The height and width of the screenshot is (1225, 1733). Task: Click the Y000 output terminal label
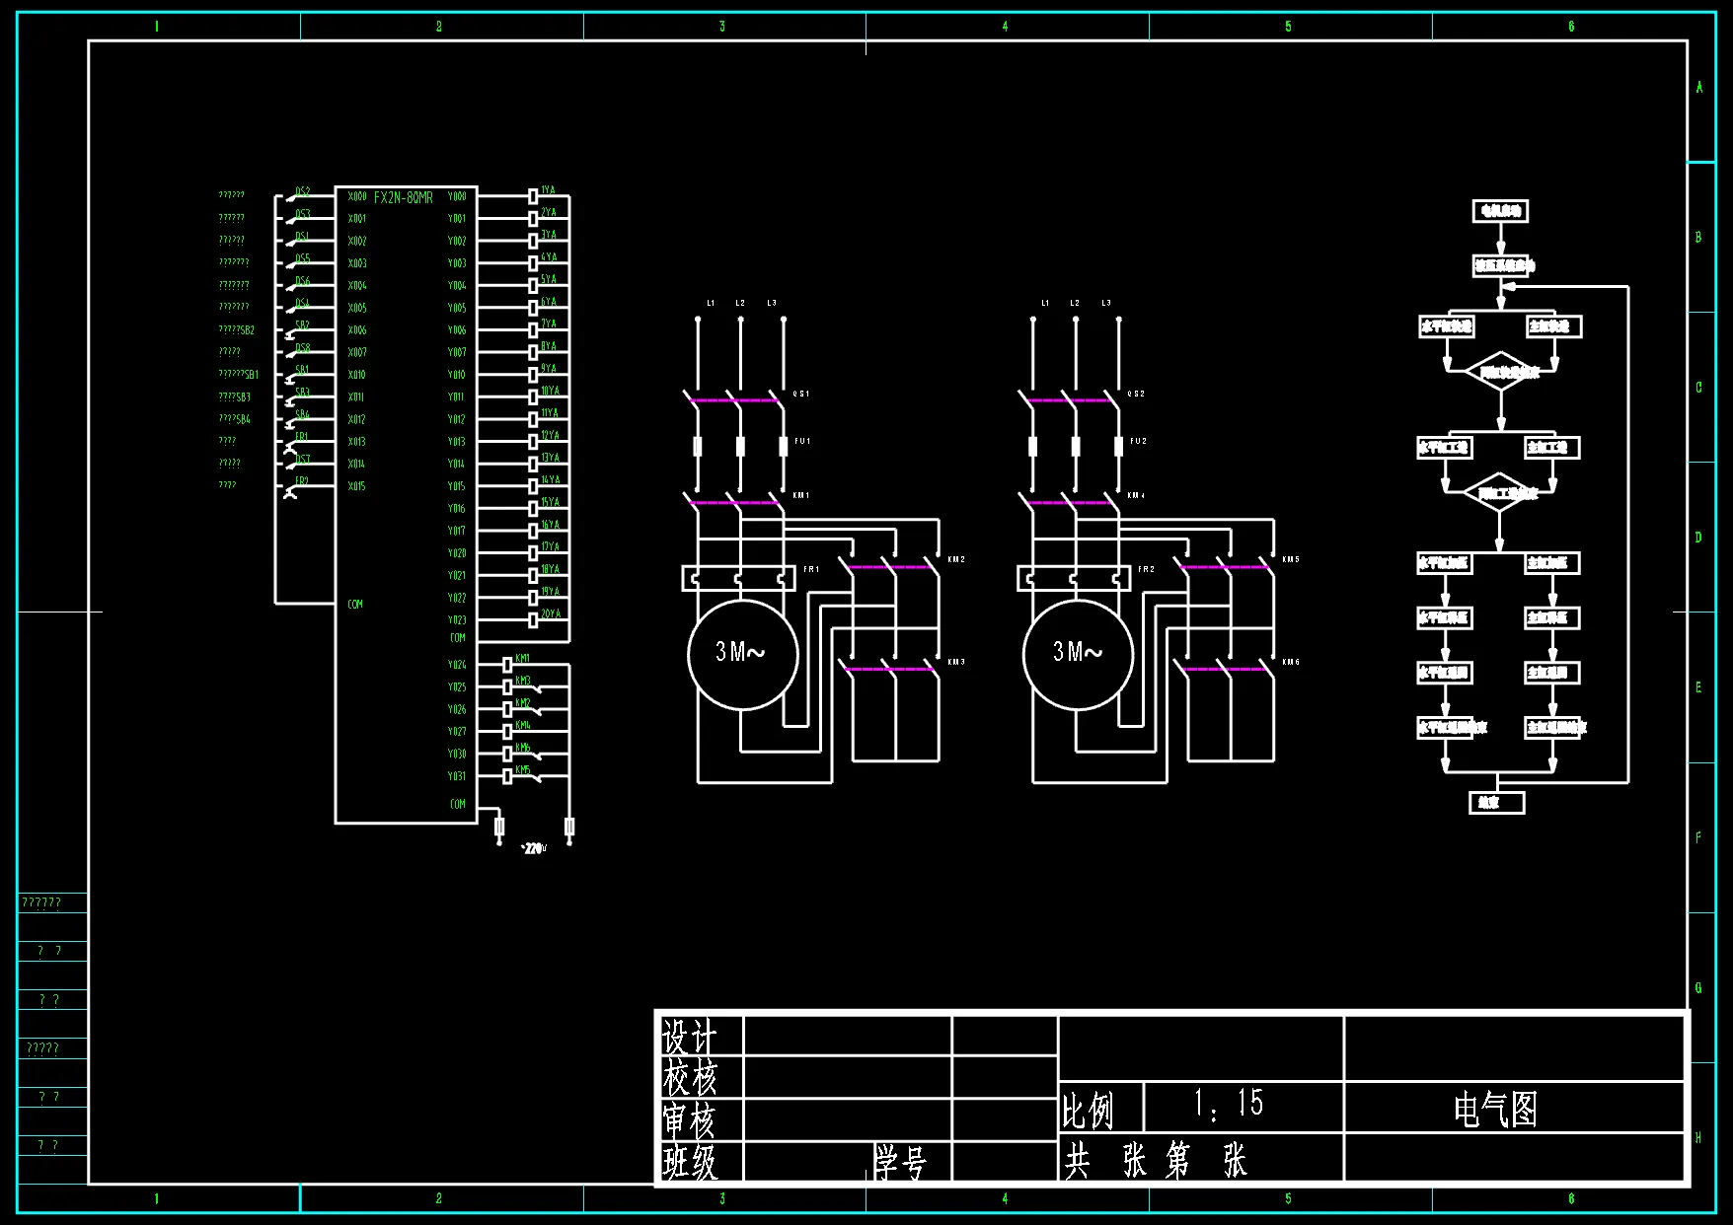pos(457,196)
